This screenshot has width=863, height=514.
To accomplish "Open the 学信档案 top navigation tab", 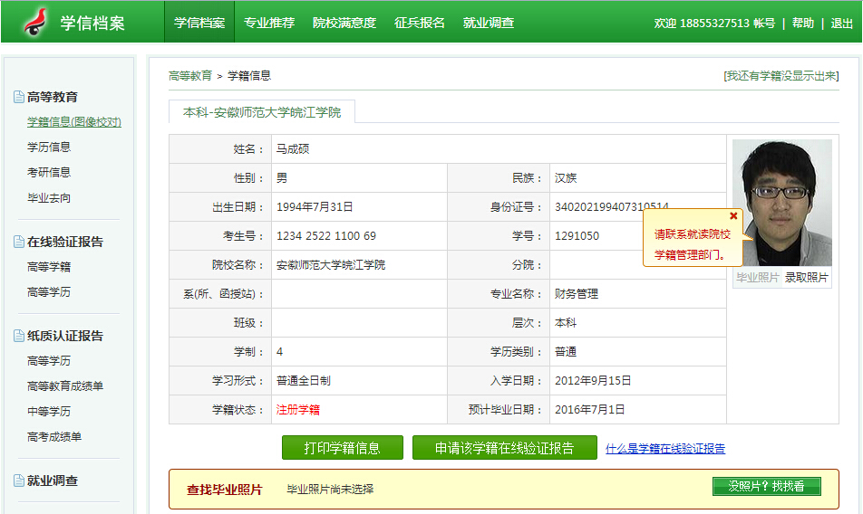I will 199,23.
